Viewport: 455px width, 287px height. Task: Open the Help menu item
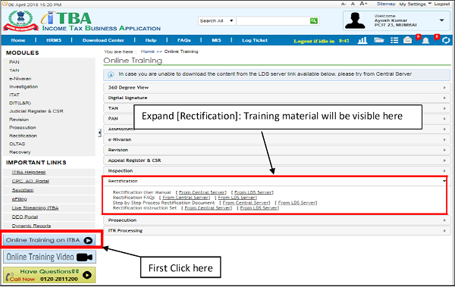point(151,40)
